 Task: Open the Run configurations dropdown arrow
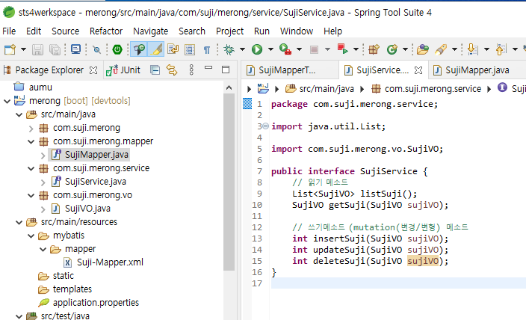click(x=270, y=49)
